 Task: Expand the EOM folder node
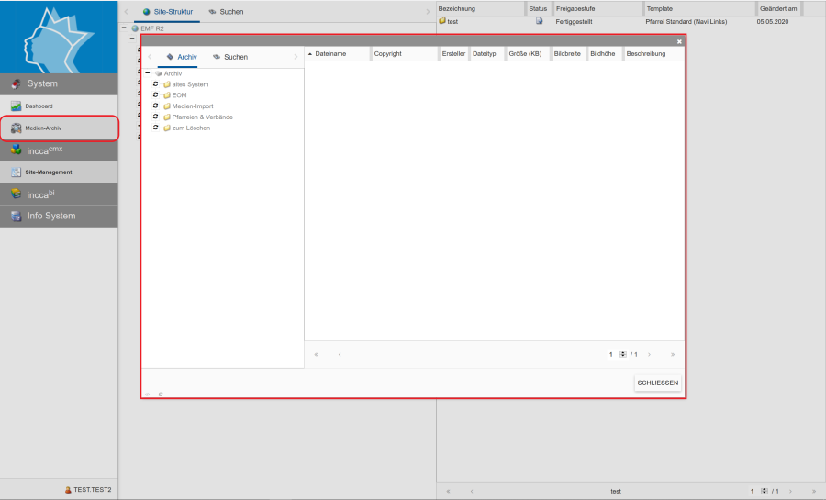(x=156, y=95)
